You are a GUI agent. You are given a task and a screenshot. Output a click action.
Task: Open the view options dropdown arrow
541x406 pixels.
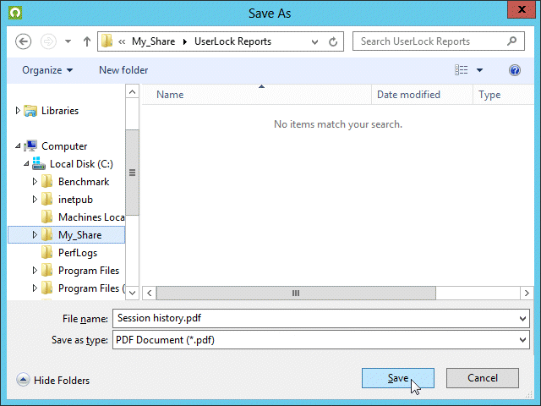point(480,70)
